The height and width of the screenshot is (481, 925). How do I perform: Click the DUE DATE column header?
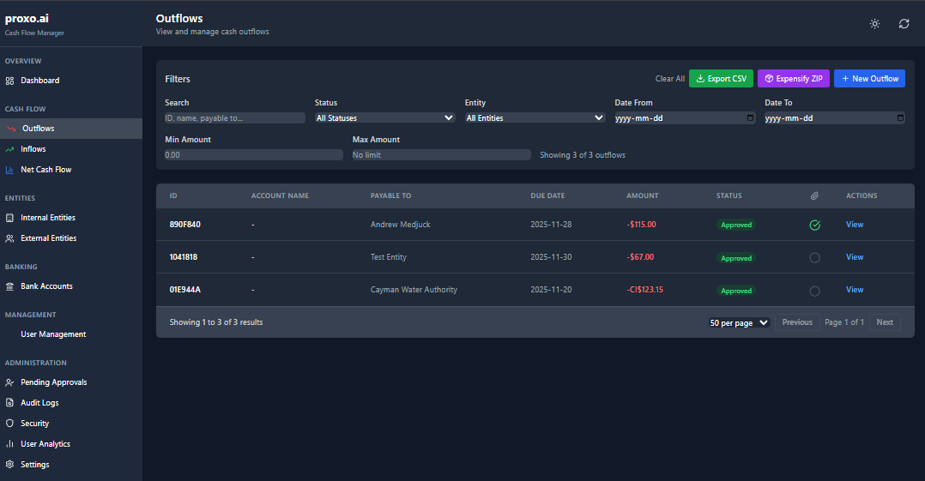[x=547, y=195]
